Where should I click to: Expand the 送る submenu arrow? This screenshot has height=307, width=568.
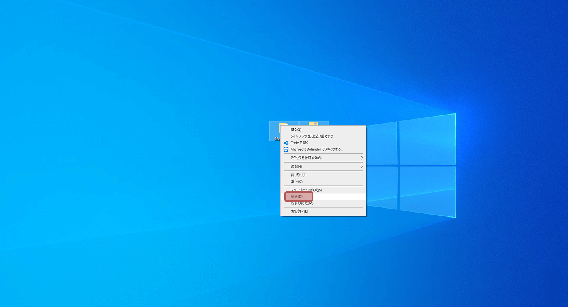pos(362,166)
